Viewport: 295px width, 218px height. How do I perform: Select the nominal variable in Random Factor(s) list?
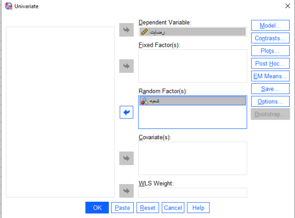(x=193, y=101)
